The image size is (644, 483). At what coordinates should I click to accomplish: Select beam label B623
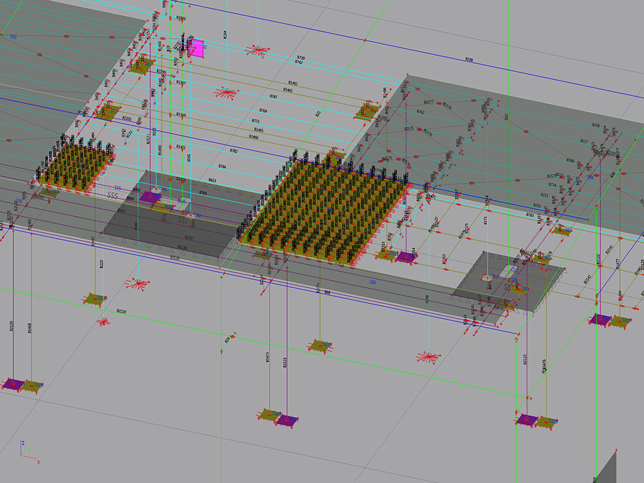212,180
